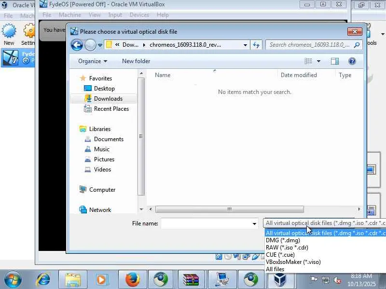Show the preview pane icon
Screen dimensions: 386x289
[334, 61]
